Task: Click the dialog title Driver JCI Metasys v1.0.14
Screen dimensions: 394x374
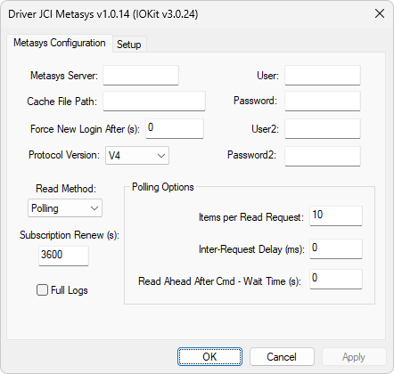Action: pos(103,14)
